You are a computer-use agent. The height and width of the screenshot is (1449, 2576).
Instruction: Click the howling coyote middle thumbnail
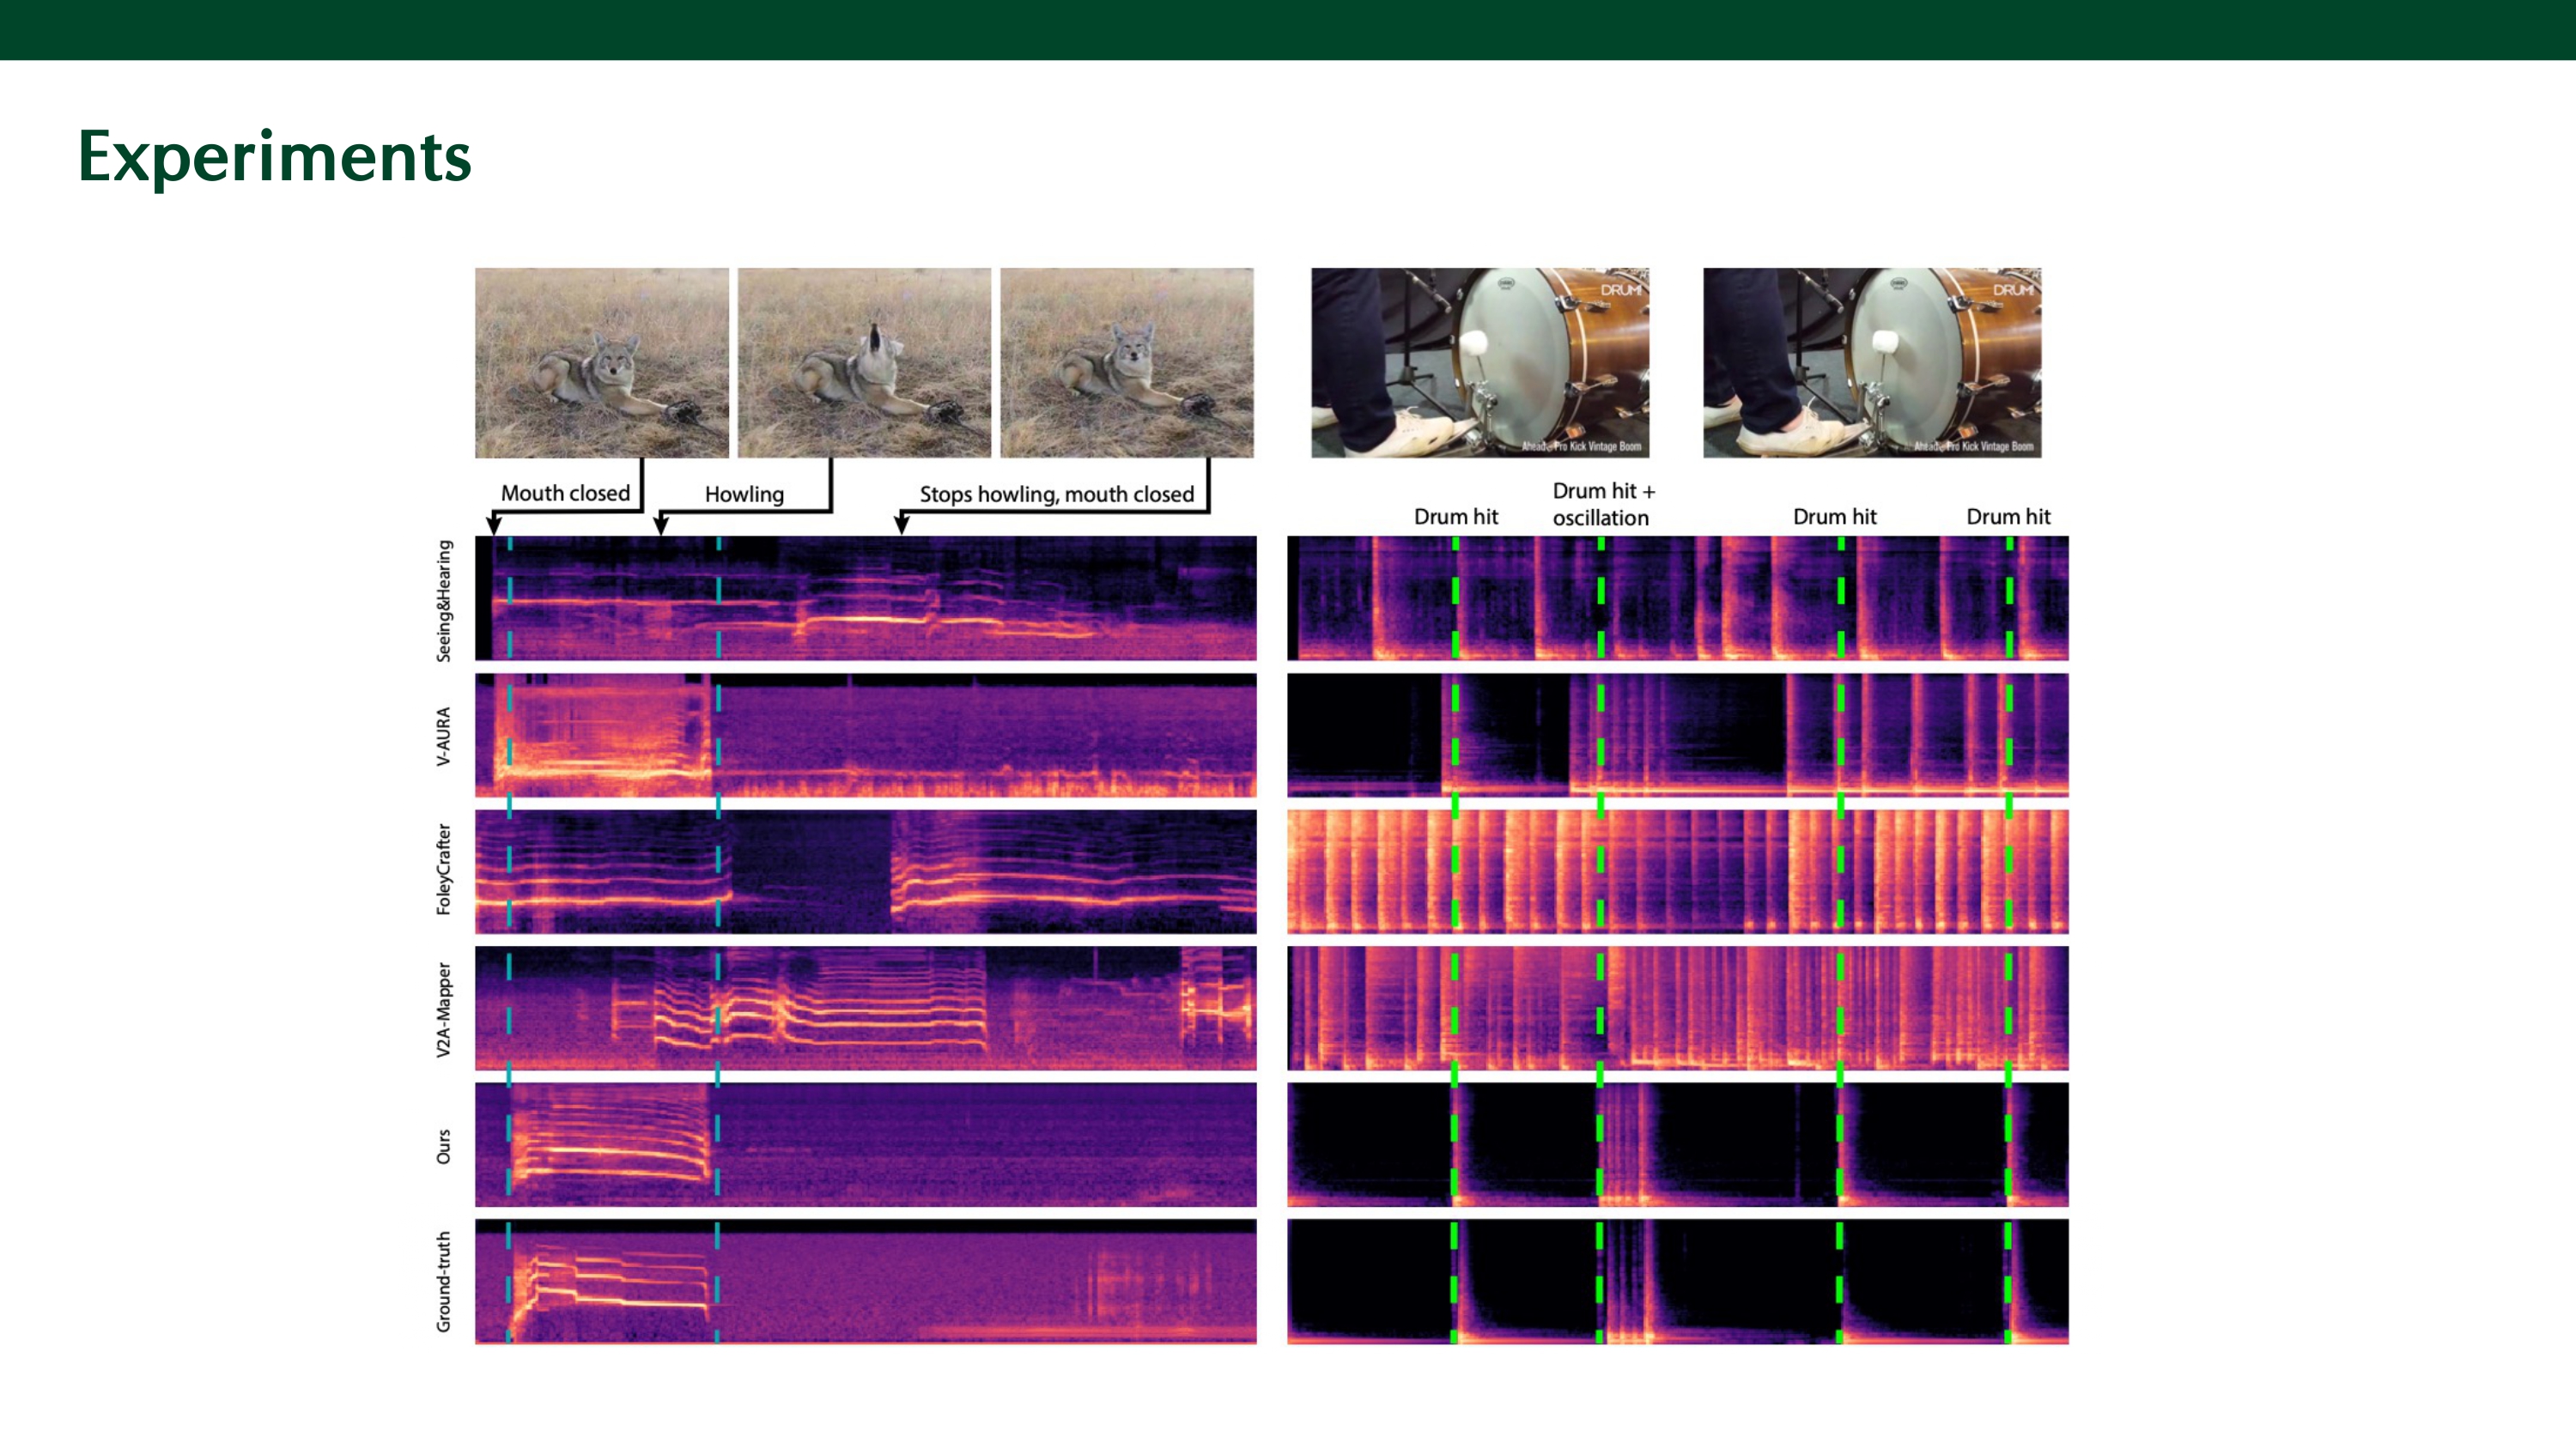[x=864, y=362]
